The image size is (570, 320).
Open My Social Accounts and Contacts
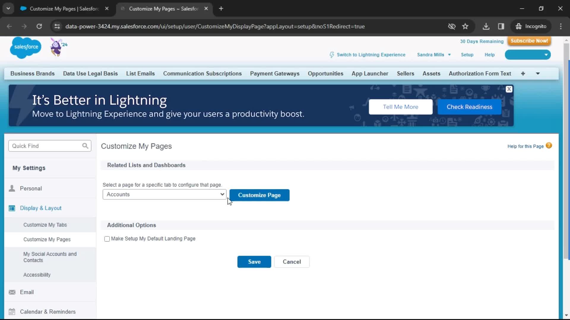tap(50, 257)
